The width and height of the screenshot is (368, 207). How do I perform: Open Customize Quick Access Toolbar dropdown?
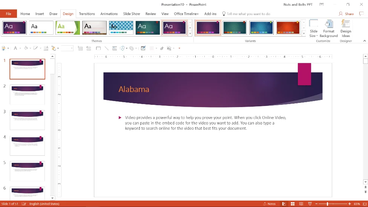coord(179,48)
